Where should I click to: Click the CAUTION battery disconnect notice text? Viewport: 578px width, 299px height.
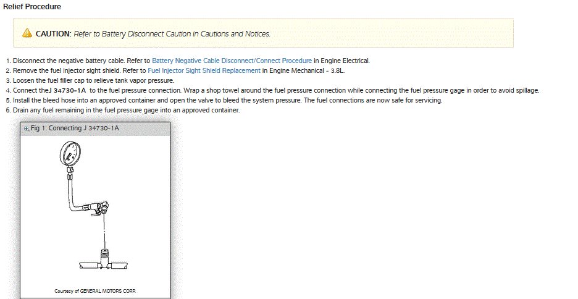point(153,33)
